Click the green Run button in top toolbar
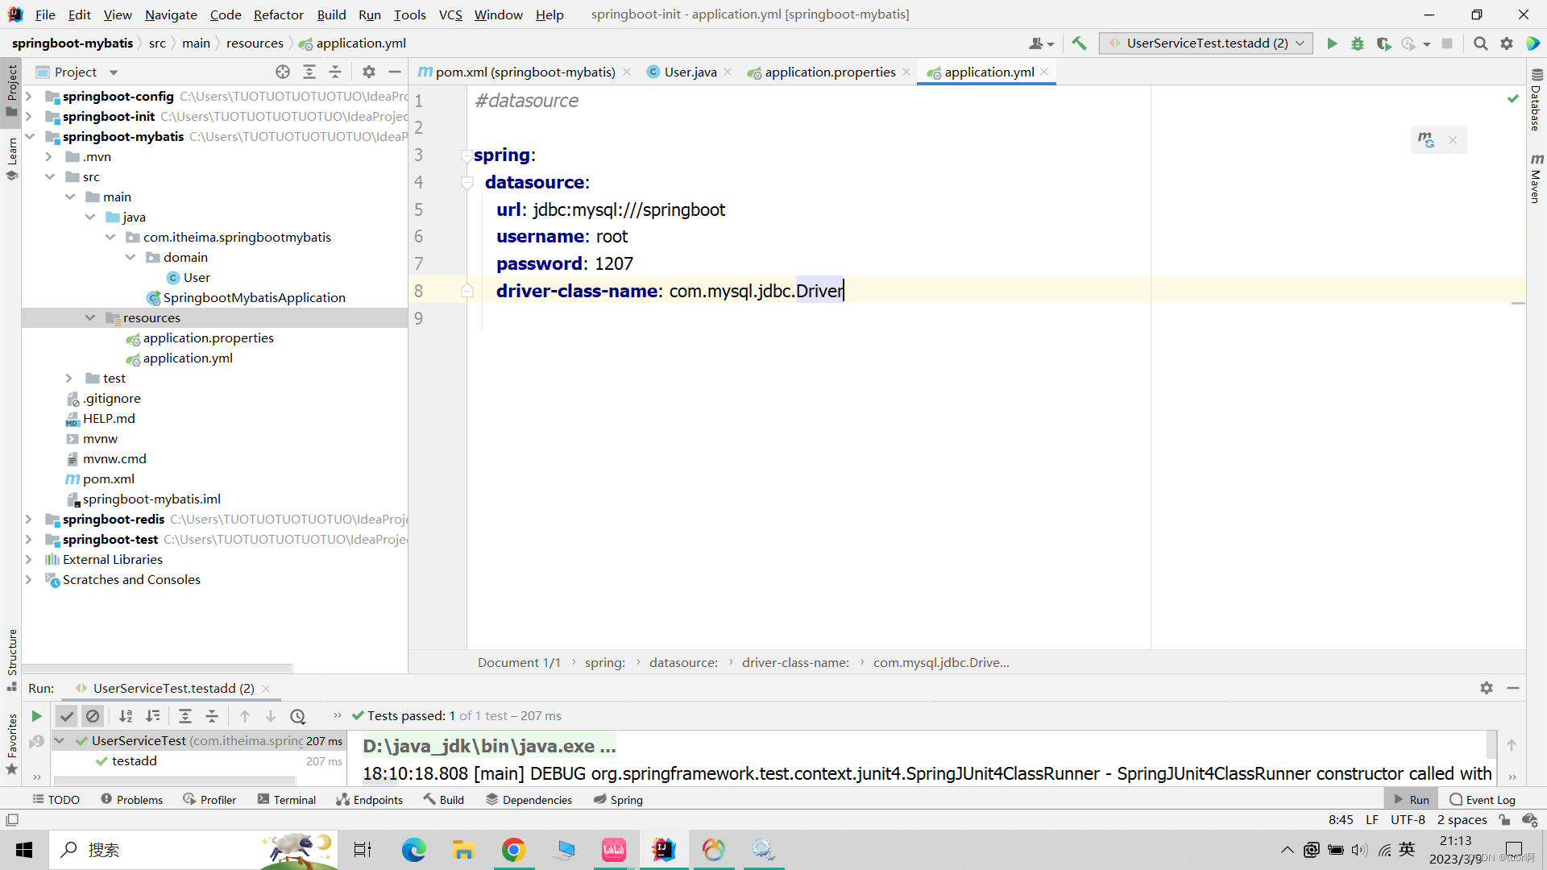 [x=1332, y=43]
